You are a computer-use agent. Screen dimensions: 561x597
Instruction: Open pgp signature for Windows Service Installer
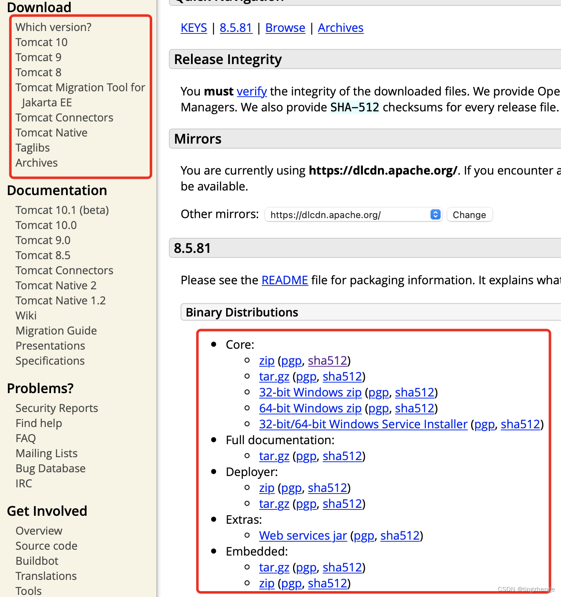coord(484,424)
